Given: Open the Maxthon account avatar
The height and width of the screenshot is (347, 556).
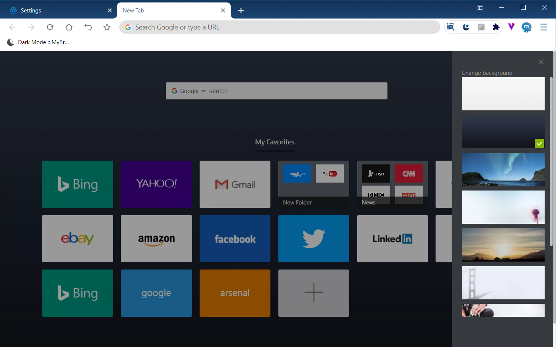Looking at the screenshot, I should point(526,27).
